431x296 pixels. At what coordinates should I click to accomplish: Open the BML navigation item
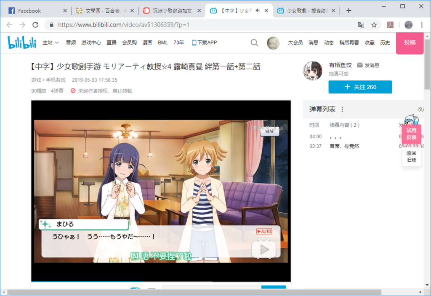pos(163,43)
